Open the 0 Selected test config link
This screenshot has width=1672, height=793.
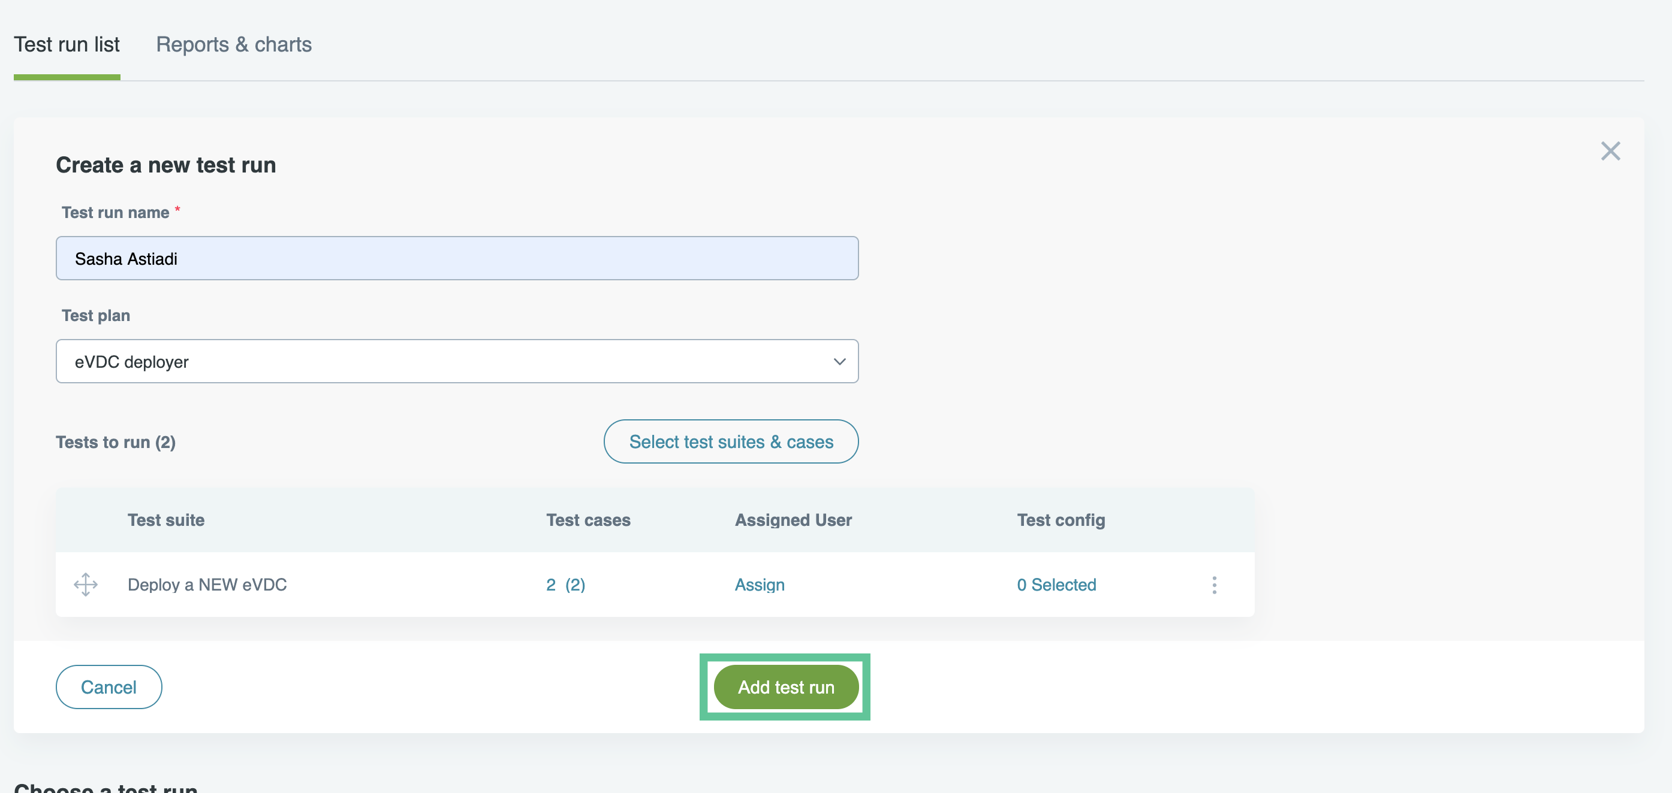tap(1056, 584)
